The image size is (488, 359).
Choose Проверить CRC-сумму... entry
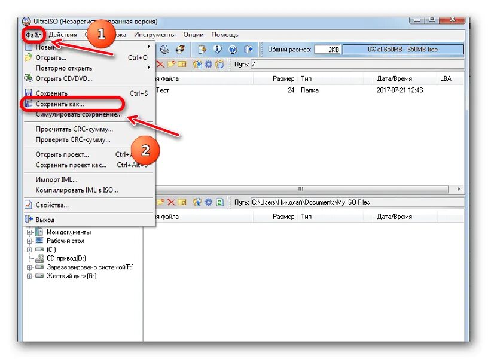pyautogui.click(x=89, y=139)
